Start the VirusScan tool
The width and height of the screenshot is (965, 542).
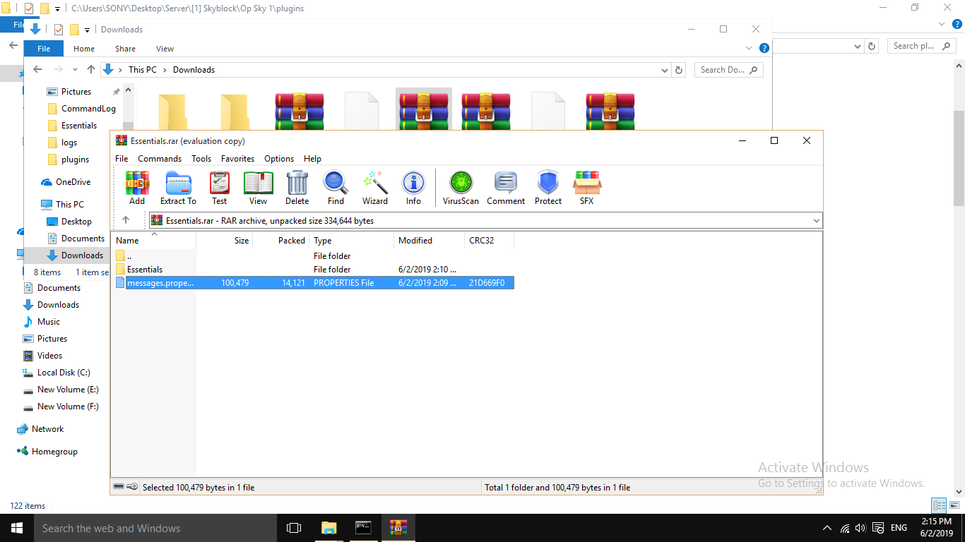[x=461, y=188]
